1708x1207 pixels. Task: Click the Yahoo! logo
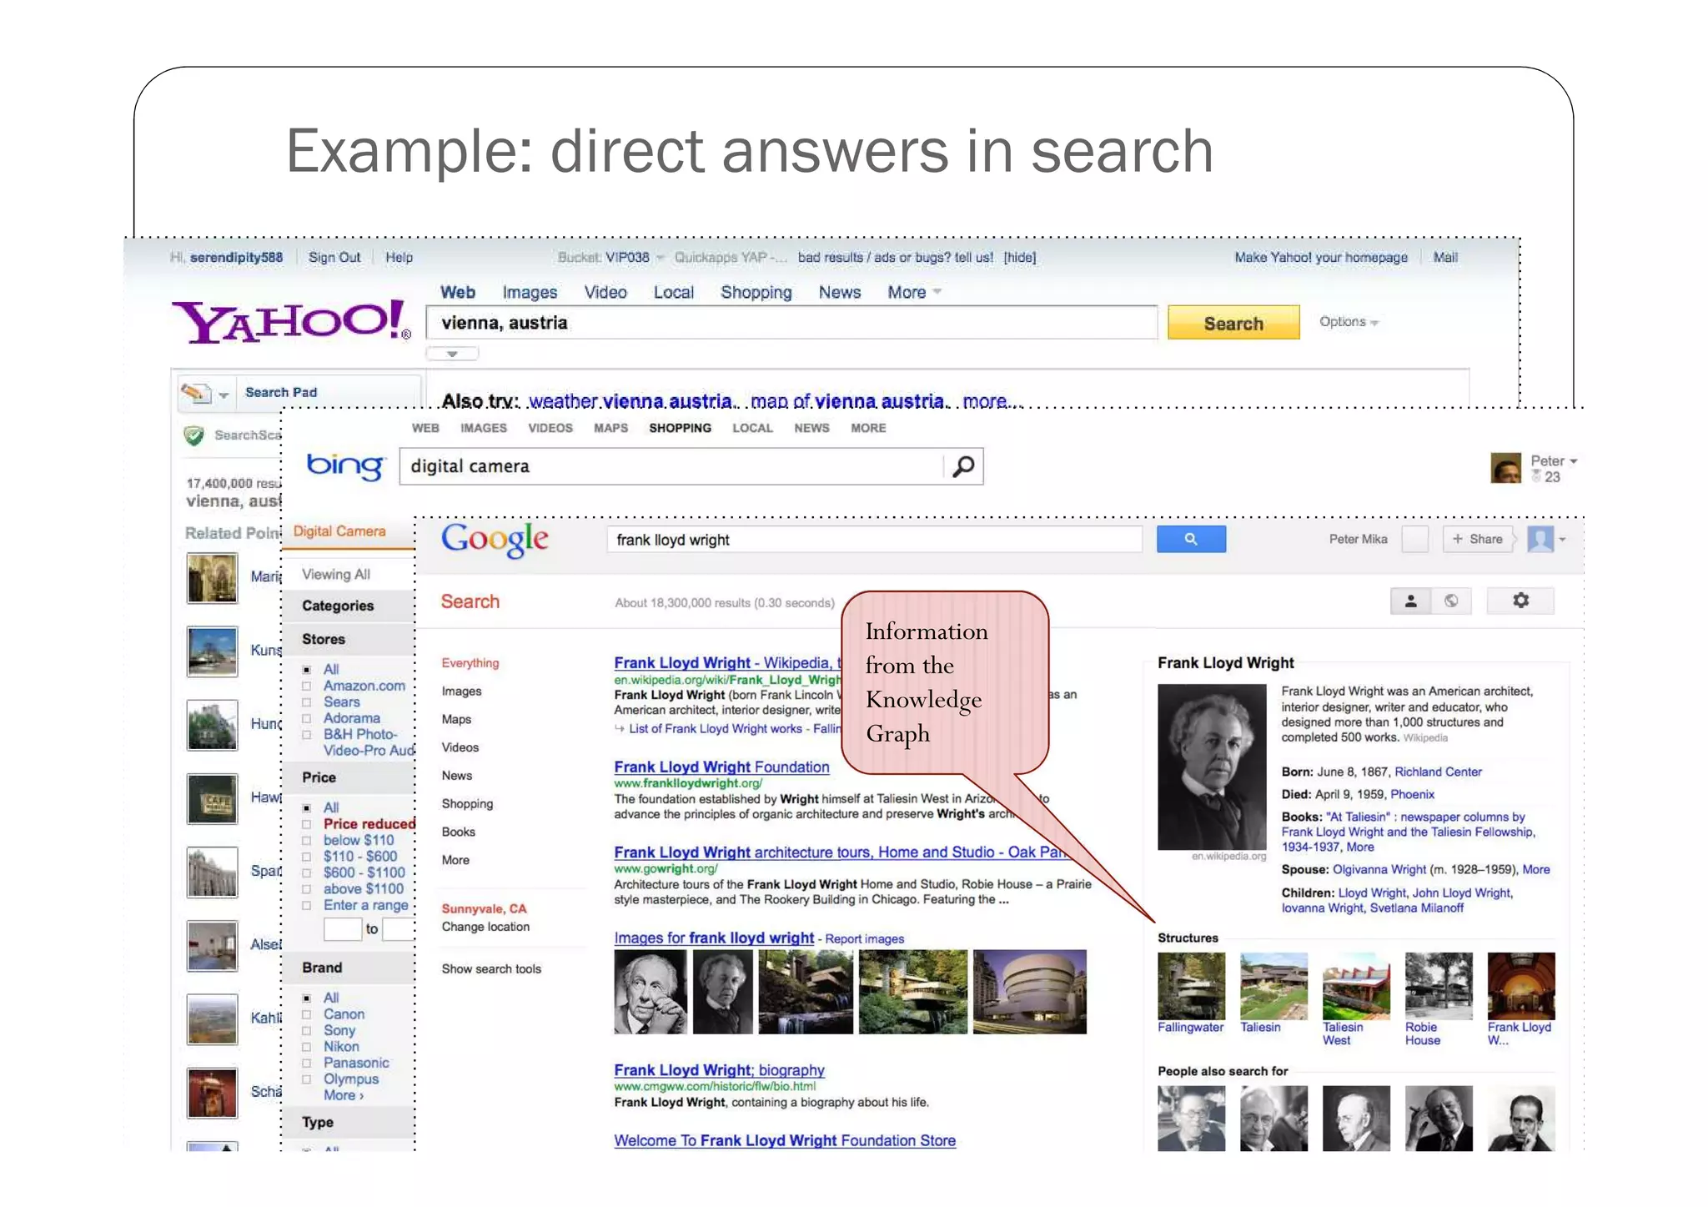290,321
